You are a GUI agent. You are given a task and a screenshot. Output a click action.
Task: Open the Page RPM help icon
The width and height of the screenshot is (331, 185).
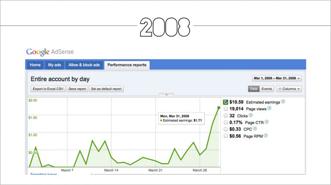point(265,136)
